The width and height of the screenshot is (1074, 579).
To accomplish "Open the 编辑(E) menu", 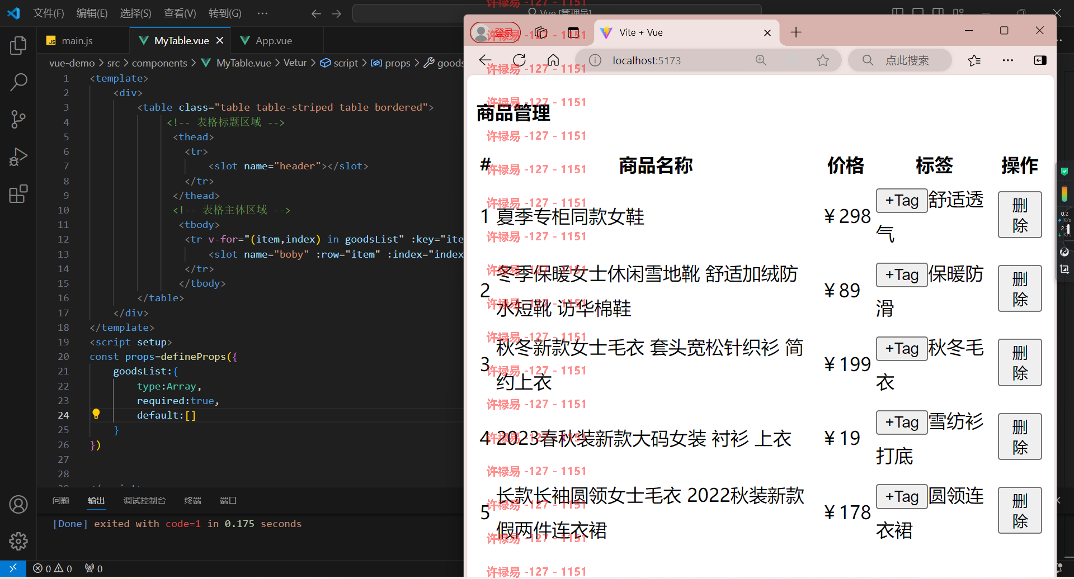I will tap(92, 13).
